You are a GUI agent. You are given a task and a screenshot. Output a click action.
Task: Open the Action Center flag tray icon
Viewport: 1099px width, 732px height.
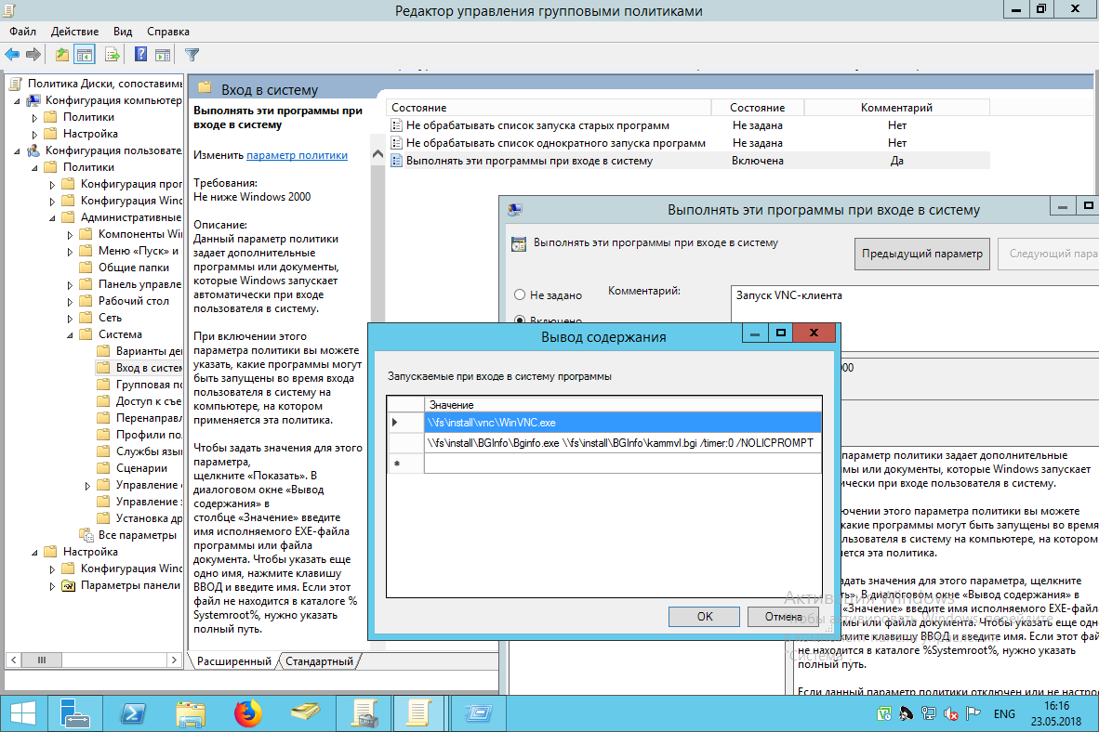[973, 713]
